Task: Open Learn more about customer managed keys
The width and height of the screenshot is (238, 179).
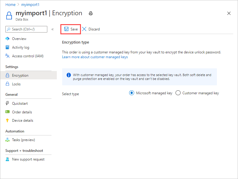Action: tap(95, 57)
